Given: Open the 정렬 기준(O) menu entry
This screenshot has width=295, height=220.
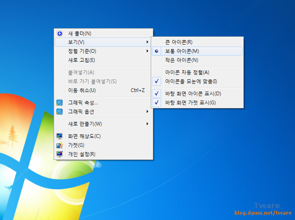Looking at the screenshot, I should pos(104,51).
